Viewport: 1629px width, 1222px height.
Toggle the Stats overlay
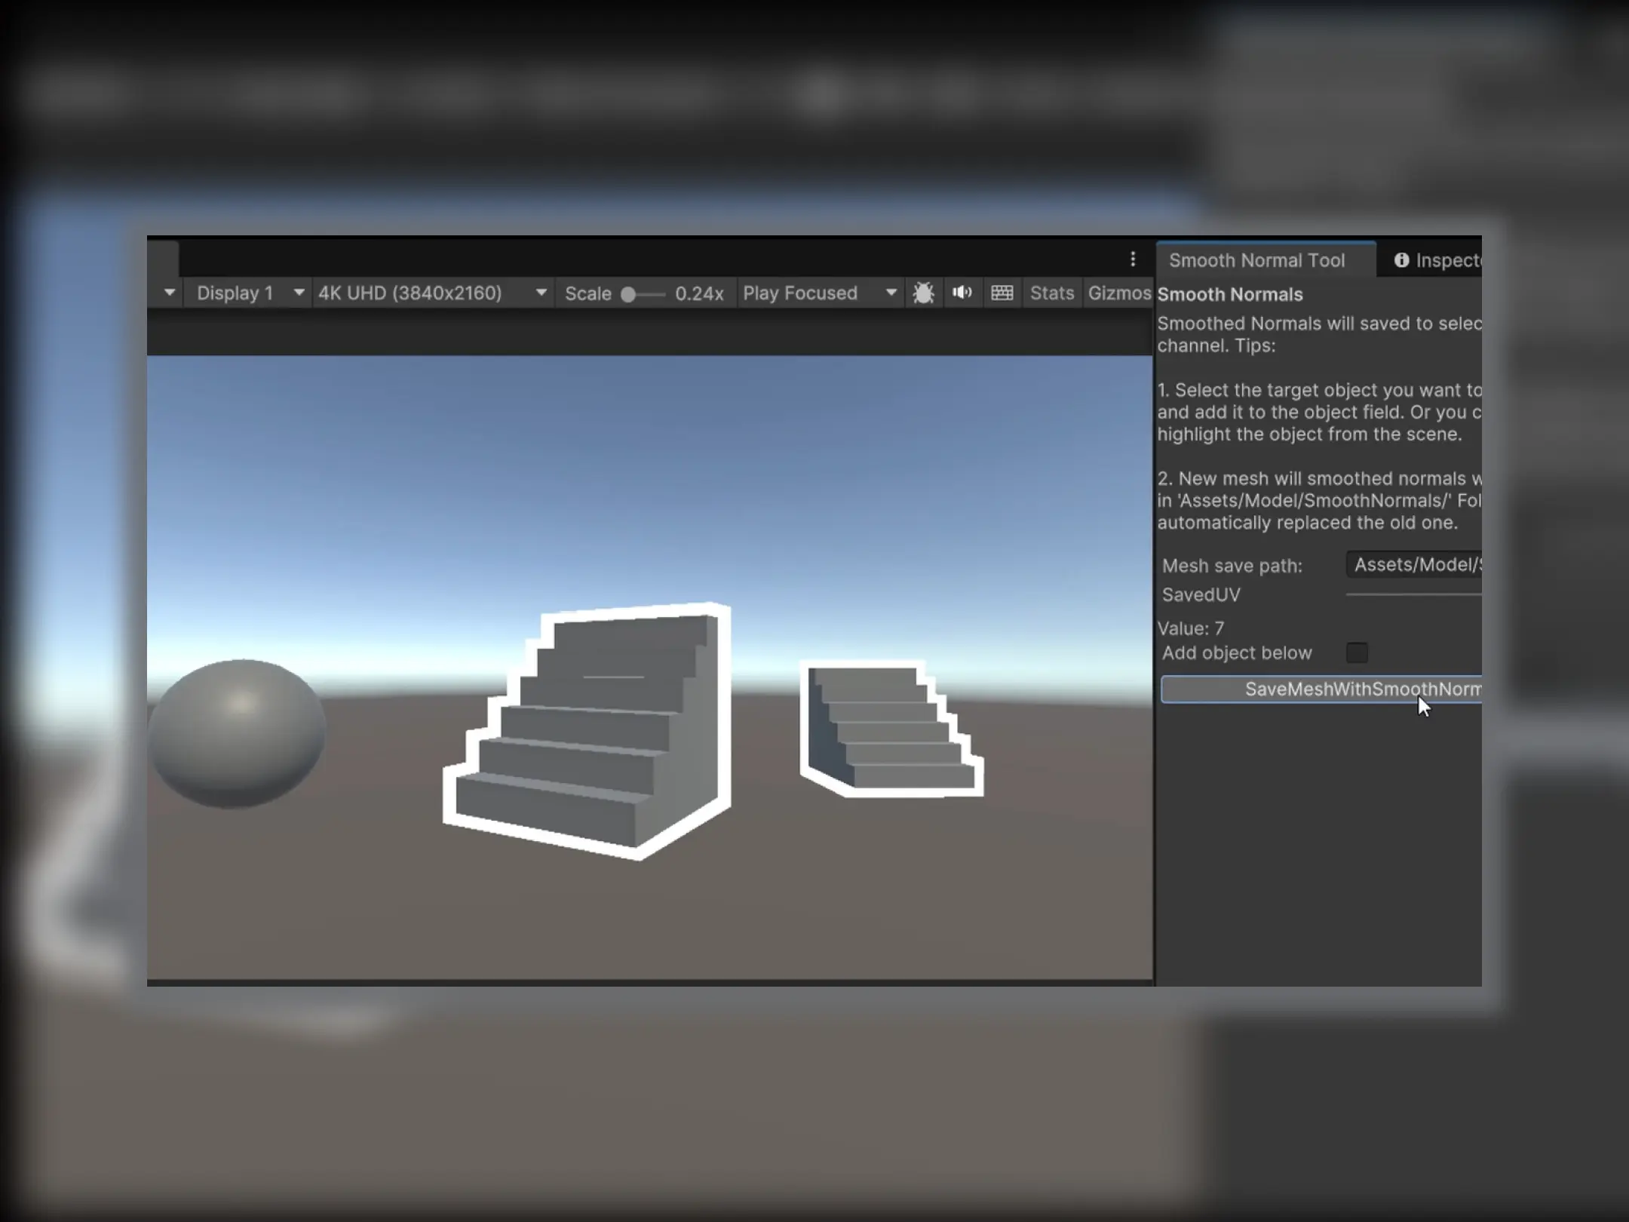(1051, 293)
